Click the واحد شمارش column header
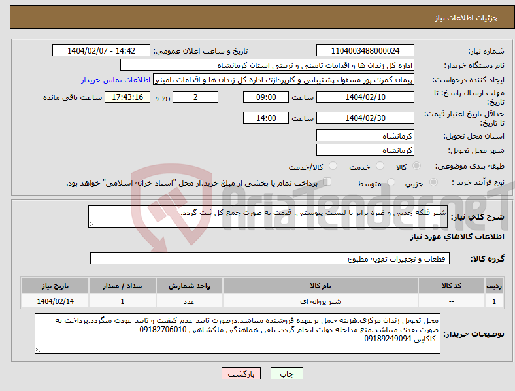This screenshot has height=391, width=515. pos(189,286)
